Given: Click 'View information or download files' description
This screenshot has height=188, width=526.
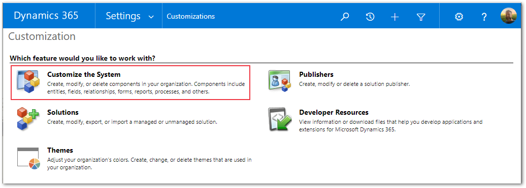Looking at the screenshot, I should 391,125.
